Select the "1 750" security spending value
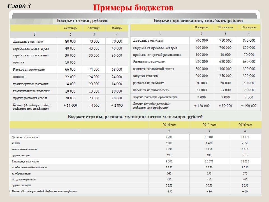 pos(245,167)
